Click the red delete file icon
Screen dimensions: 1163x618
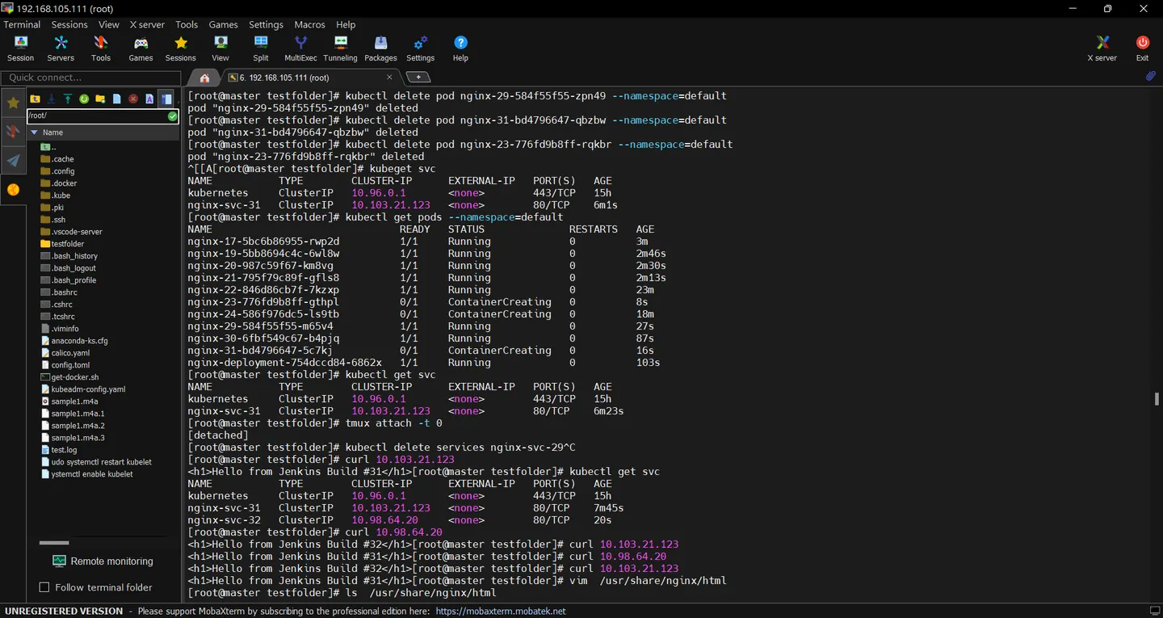133,99
